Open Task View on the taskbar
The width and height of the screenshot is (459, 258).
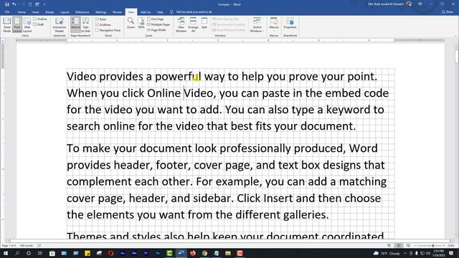pos(40,253)
